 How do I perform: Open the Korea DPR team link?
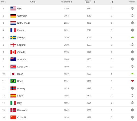click(x=23, y=67)
